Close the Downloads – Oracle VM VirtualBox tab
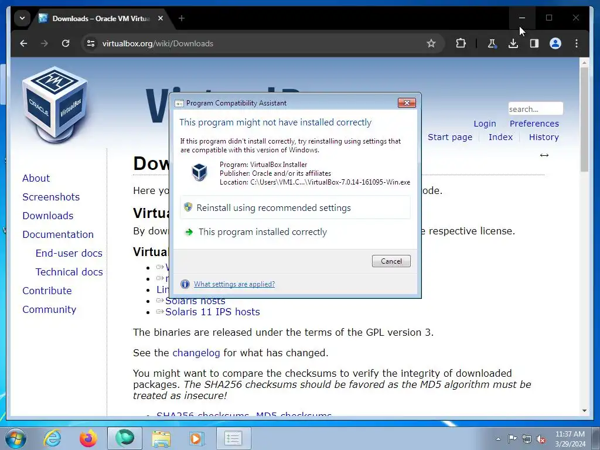The height and width of the screenshot is (450, 600). 161,18
